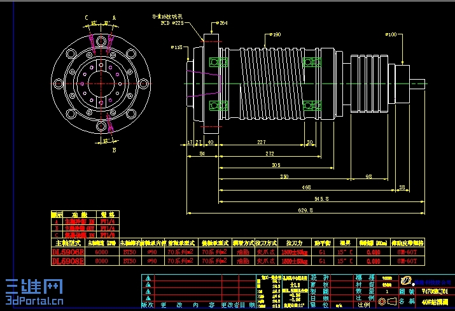This screenshot has width=455, height=311.
Task: Select the 30 dimension value
Action: click(x=310, y=142)
